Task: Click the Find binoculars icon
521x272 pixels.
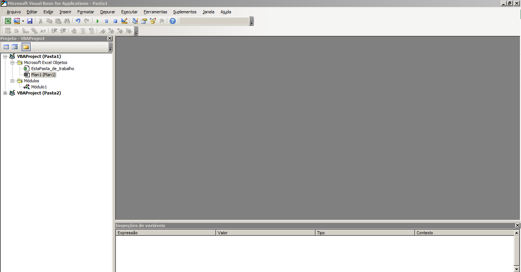Action: pyautogui.click(x=67, y=21)
